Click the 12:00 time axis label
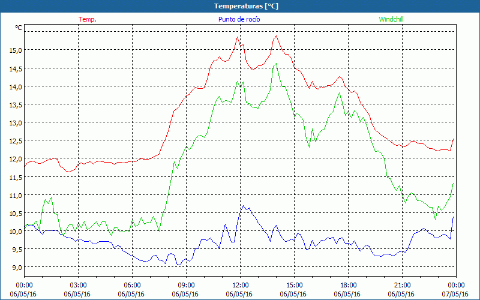The width and height of the screenshot is (480, 300). pos(241,286)
